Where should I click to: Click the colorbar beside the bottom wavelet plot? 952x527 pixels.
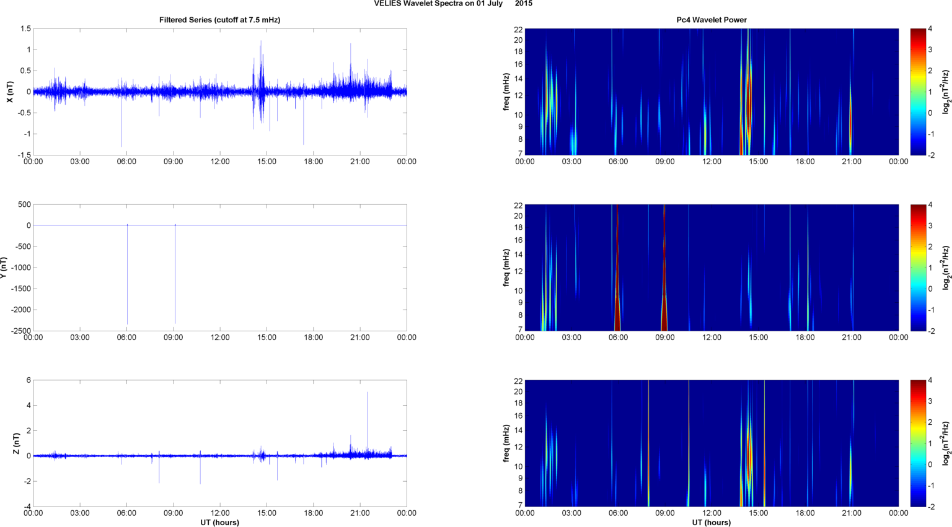coord(918,443)
